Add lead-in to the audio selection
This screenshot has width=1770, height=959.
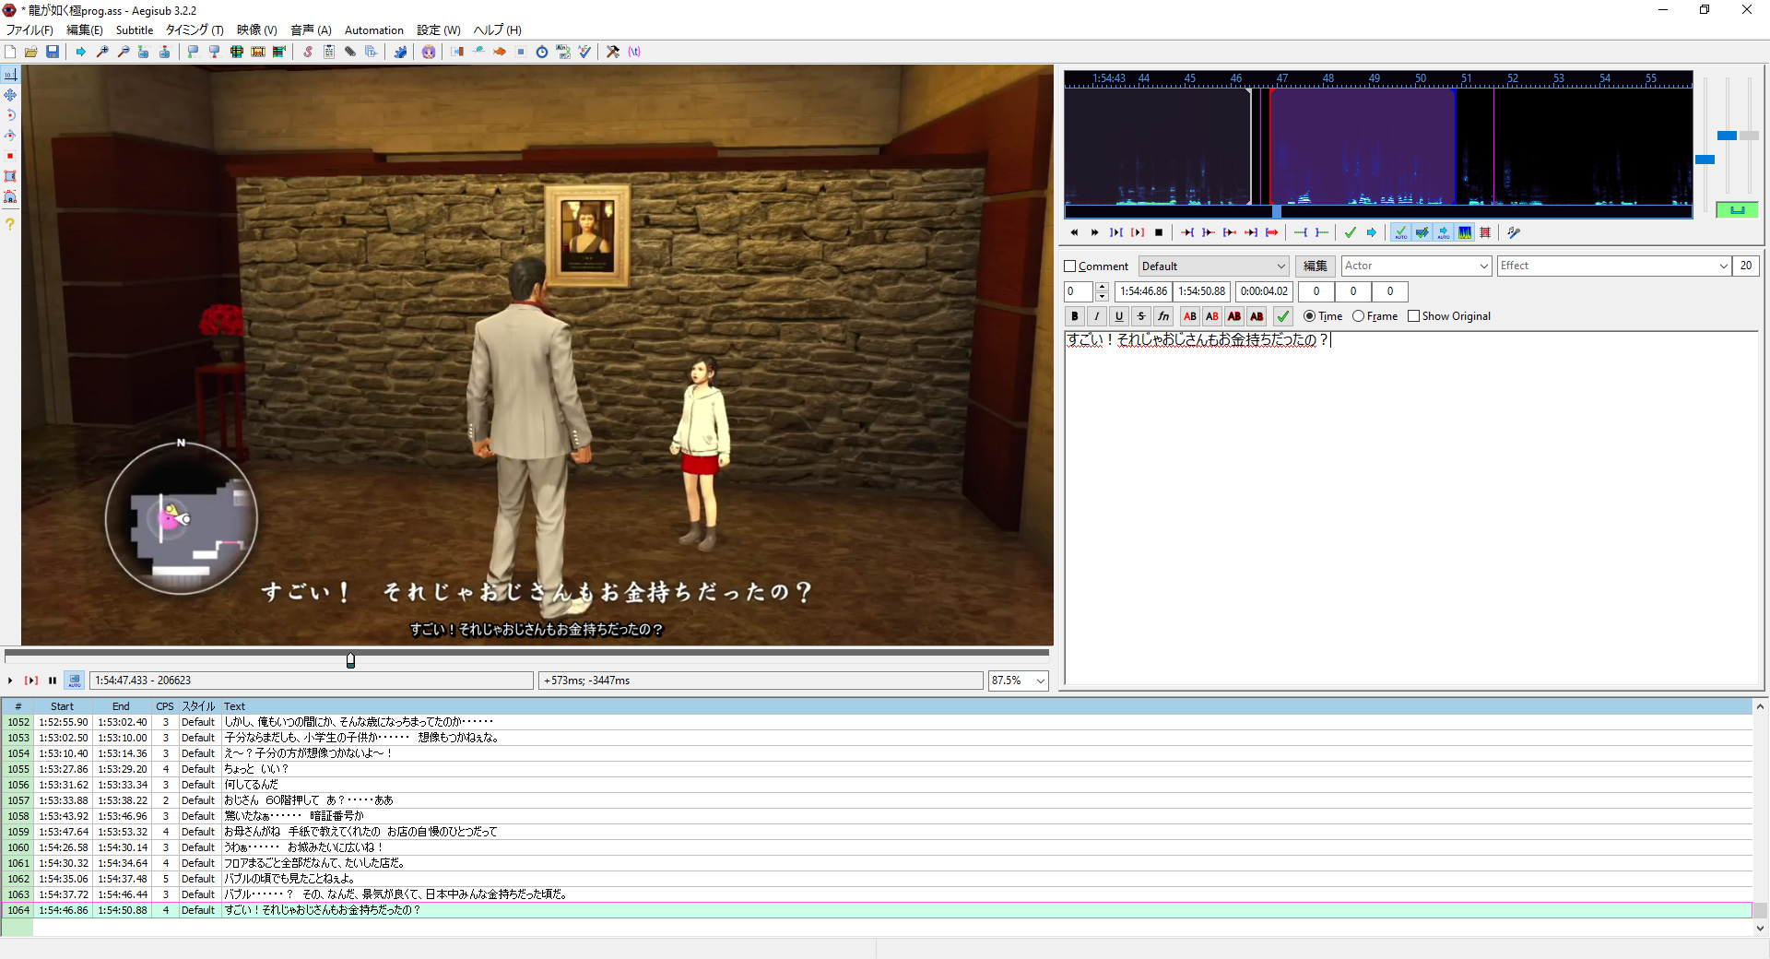coord(1301,232)
